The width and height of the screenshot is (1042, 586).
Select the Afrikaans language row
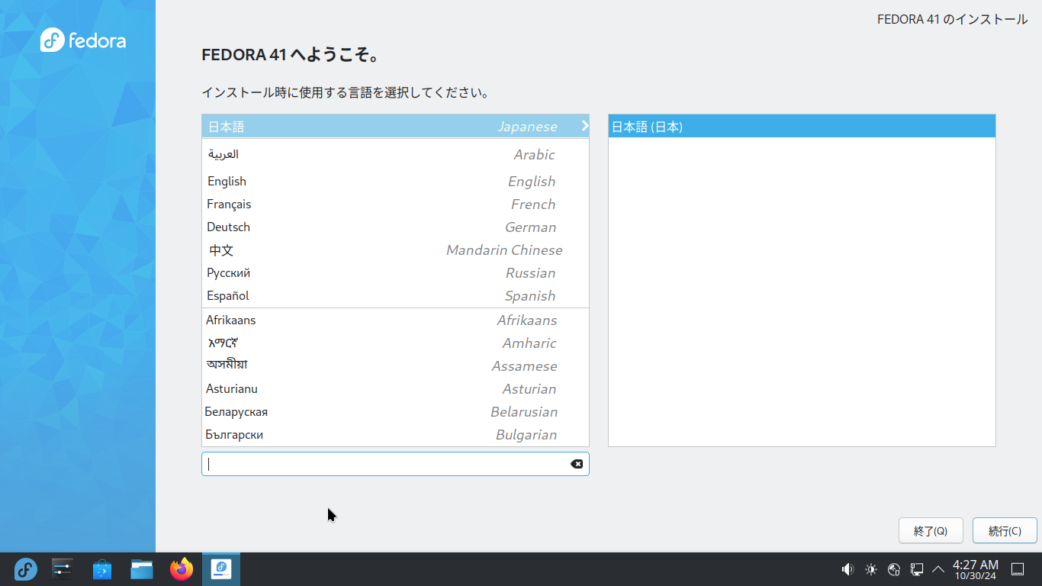coord(395,320)
